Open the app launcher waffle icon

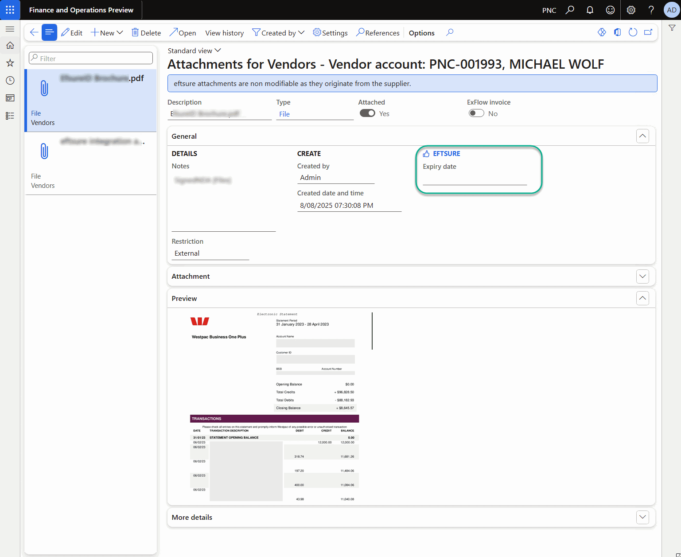coord(10,10)
